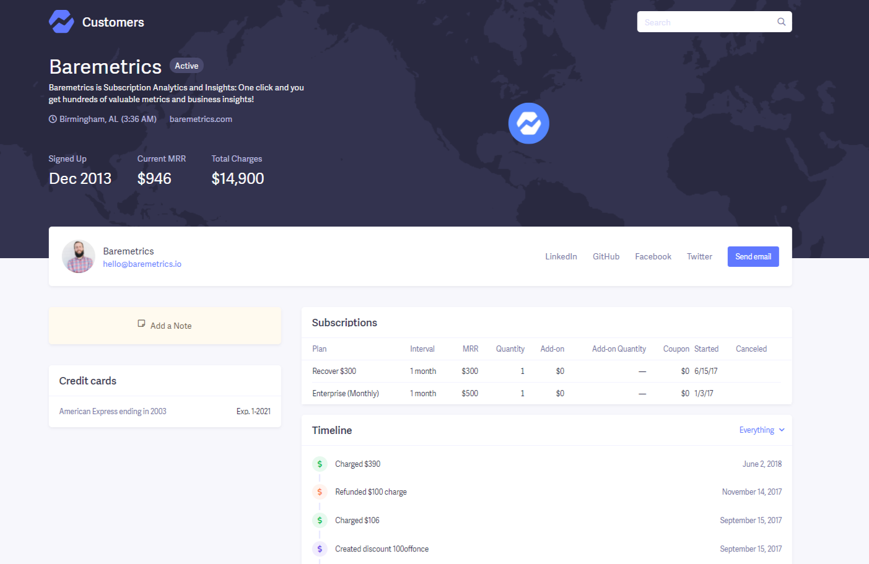The width and height of the screenshot is (869, 564).
Task: Visit the baremetrics.com website link
Action: (201, 119)
